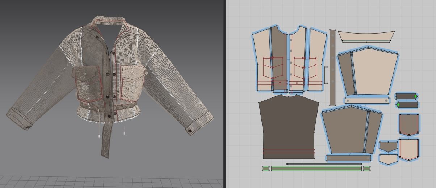The height and width of the screenshot is (188, 436).
Task: Click the pair of thin vertical loop strips
Action: [x=326, y=75]
